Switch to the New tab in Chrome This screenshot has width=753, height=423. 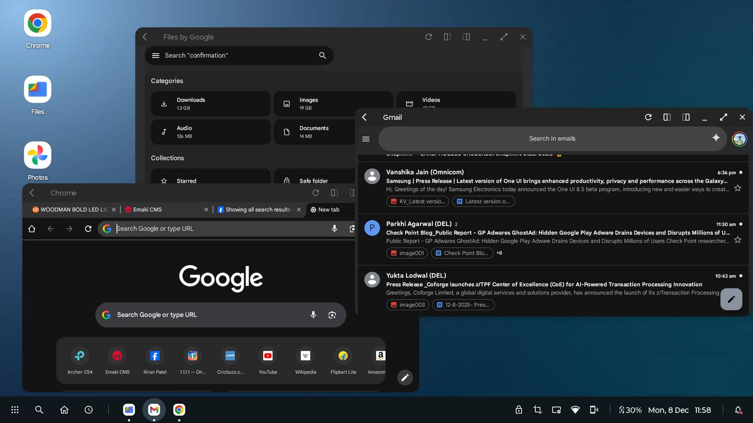pyautogui.click(x=328, y=210)
